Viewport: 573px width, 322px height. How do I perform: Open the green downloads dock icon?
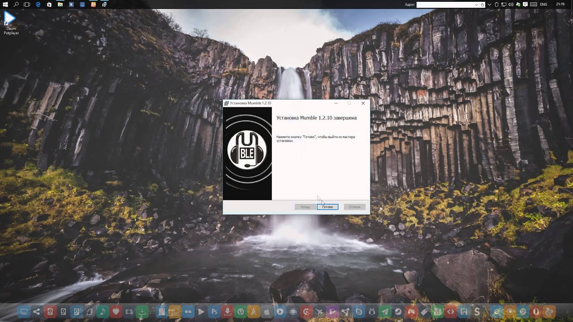click(142, 311)
